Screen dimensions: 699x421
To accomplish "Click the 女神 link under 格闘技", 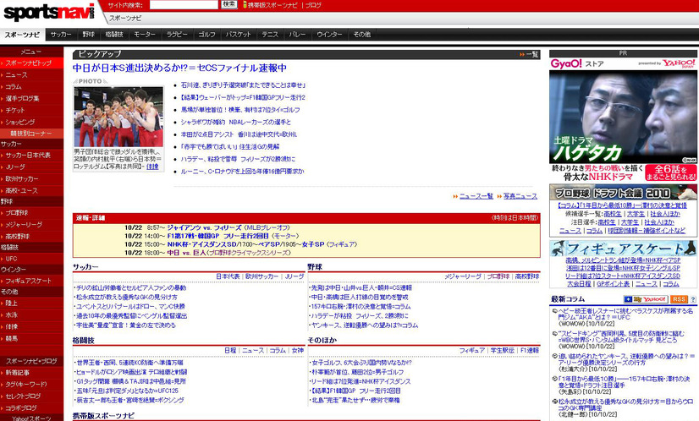I will pos(298,351).
